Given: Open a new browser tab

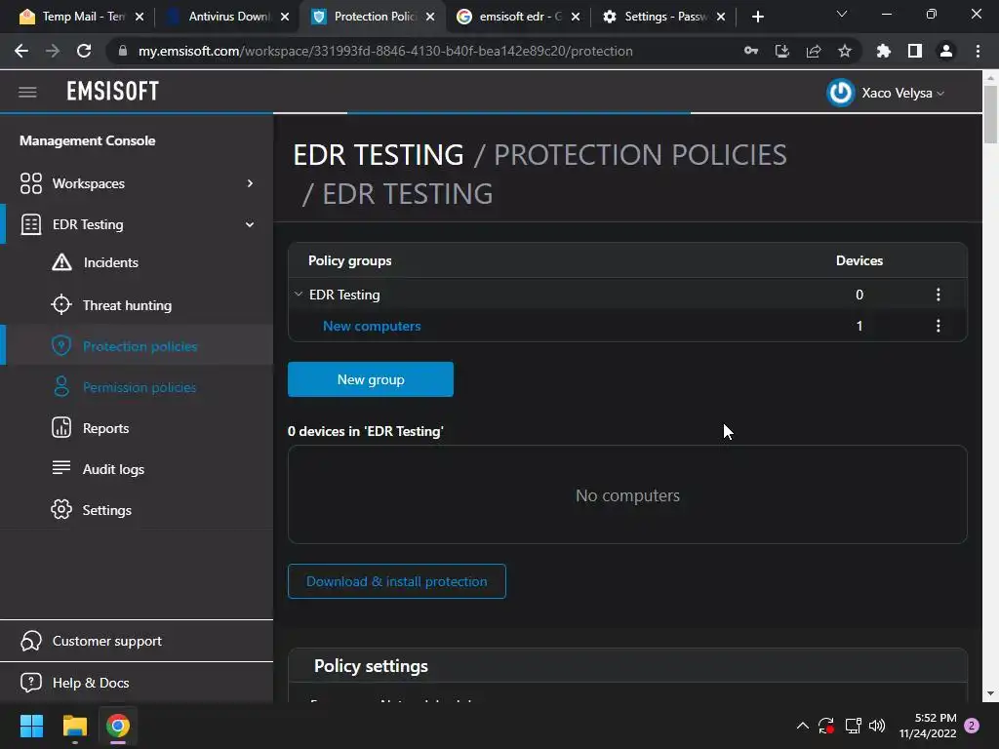Looking at the screenshot, I should coord(757,18).
